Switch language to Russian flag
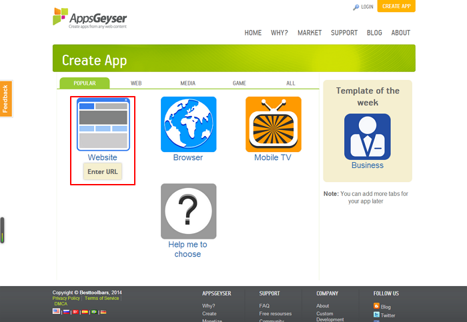This screenshot has height=322, width=467. (x=67, y=312)
